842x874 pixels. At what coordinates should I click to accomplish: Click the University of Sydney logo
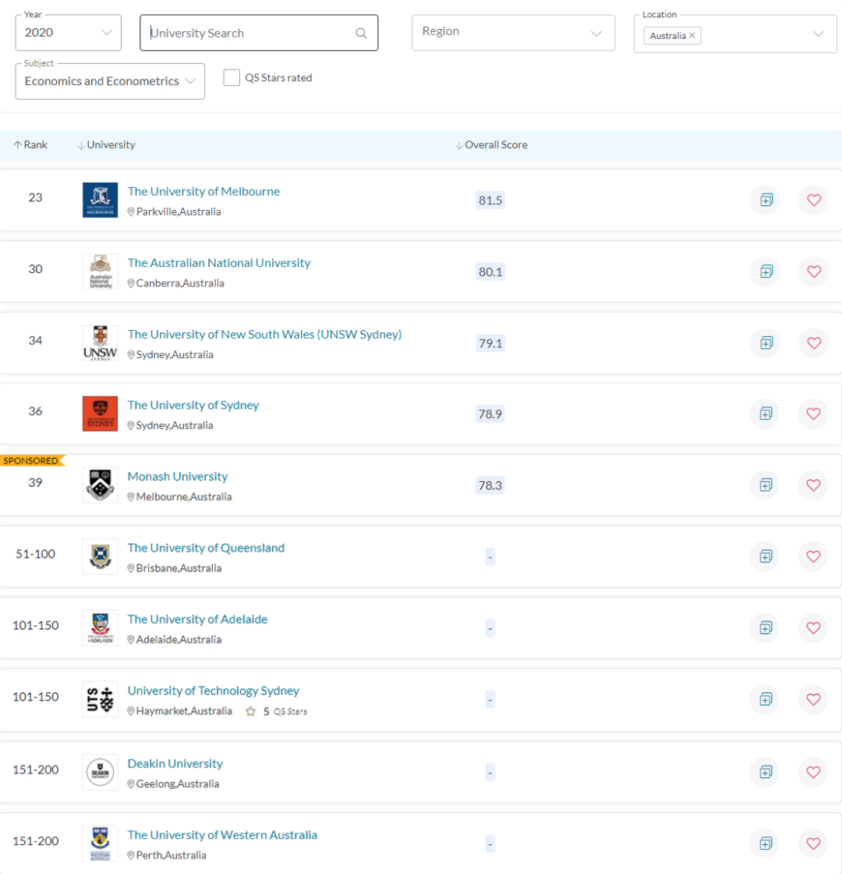point(101,414)
